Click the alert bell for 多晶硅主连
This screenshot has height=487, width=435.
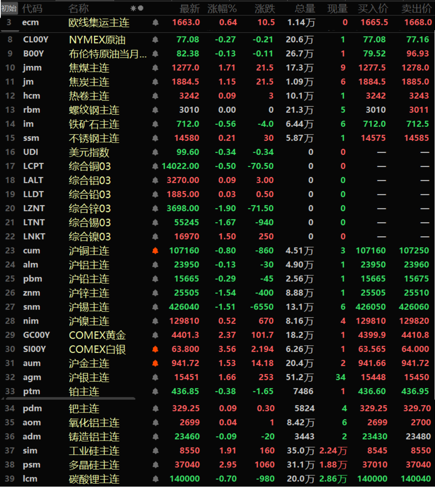coord(155,465)
